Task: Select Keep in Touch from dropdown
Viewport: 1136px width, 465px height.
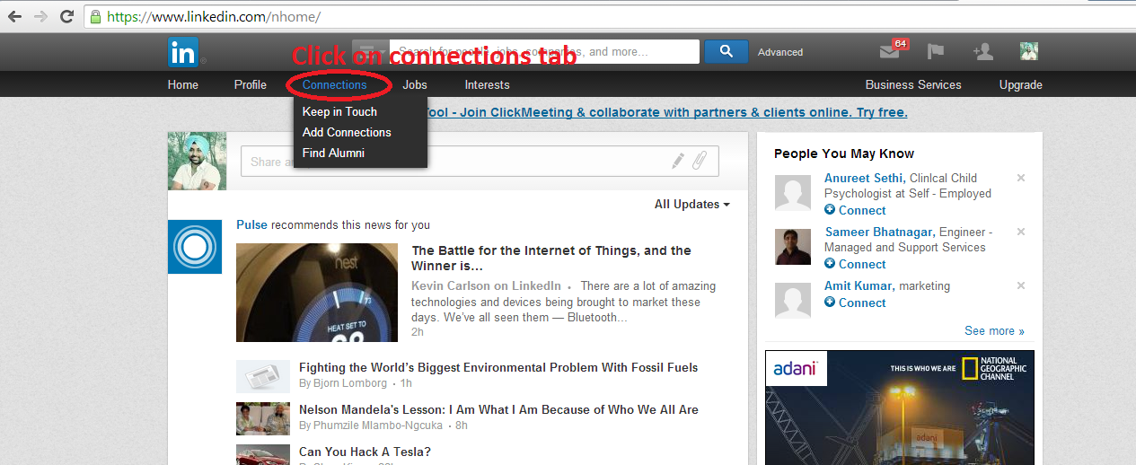Action: click(x=339, y=111)
